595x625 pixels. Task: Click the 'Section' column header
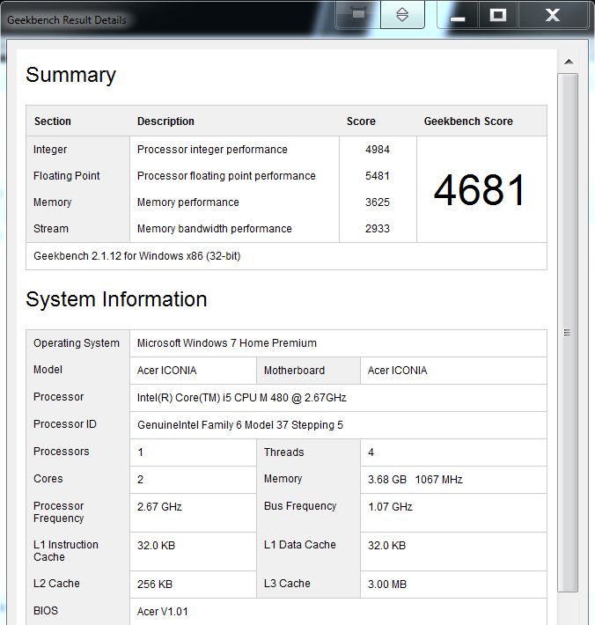pyautogui.click(x=53, y=121)
